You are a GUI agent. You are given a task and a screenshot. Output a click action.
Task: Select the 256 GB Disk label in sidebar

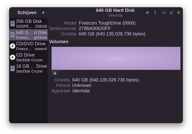coord(29,21)
